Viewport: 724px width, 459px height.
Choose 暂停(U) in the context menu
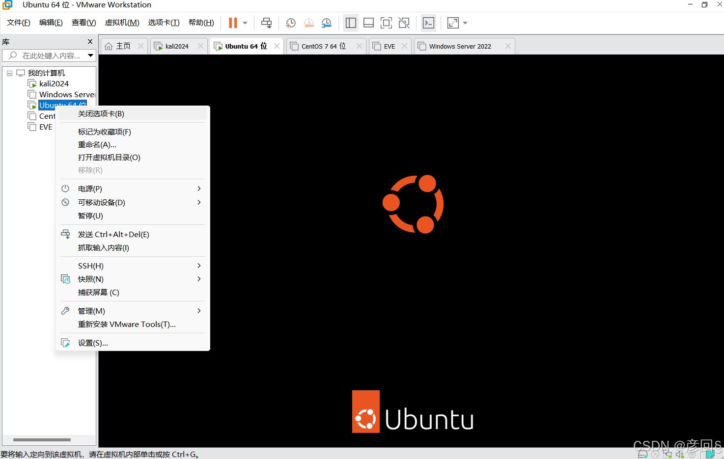click(133, 216)
